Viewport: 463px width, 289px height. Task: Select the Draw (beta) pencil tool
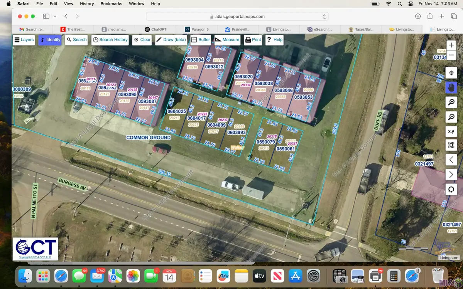[x=171, y=40]
